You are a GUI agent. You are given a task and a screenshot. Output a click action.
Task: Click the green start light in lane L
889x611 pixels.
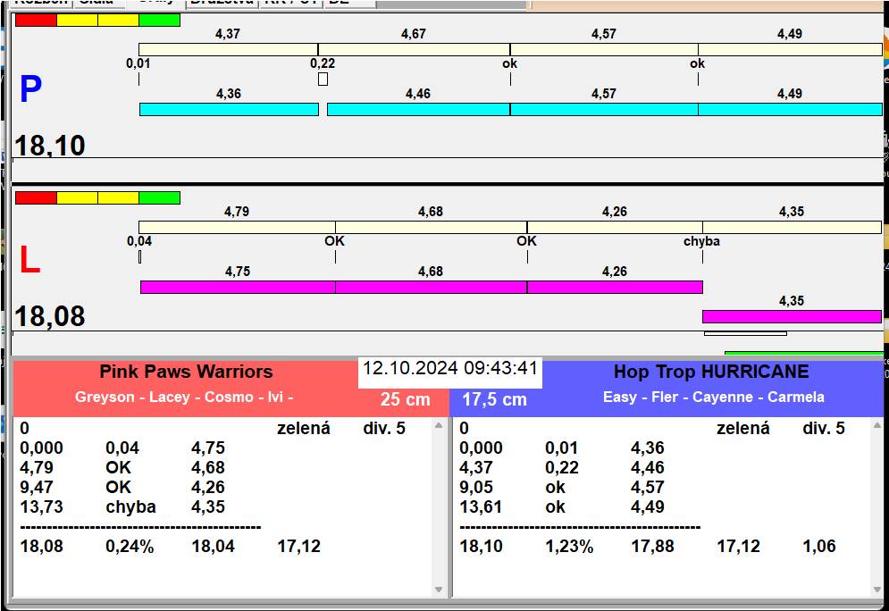coord(159,197)
